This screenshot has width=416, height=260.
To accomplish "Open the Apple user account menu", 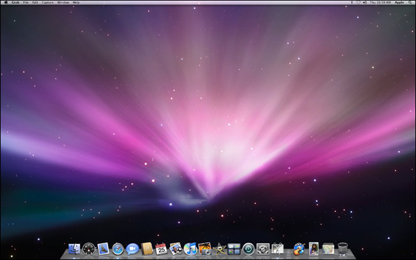I will (x=399, y=3).
